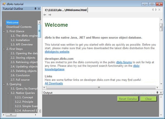Open 1.2. Installation topic

pyautogui.click(x=20, y=40)
